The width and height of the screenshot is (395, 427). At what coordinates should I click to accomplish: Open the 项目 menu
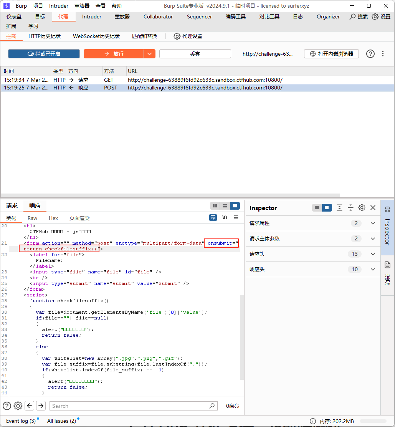(38, 6)
